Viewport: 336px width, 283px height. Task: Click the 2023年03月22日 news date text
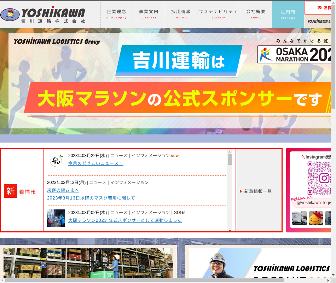click(87, 156)
